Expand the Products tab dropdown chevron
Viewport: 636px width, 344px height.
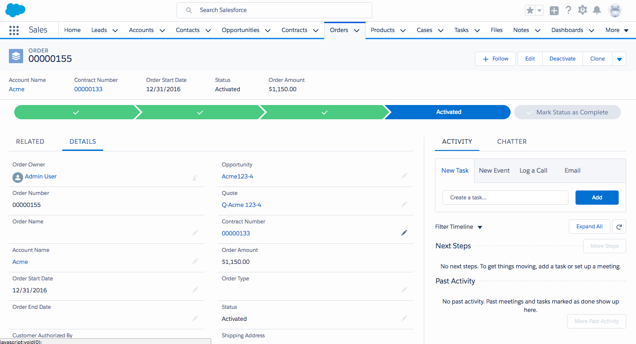coord(403,31)
